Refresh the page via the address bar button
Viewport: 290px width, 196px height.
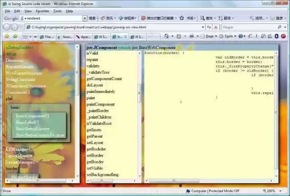(209, 27)
